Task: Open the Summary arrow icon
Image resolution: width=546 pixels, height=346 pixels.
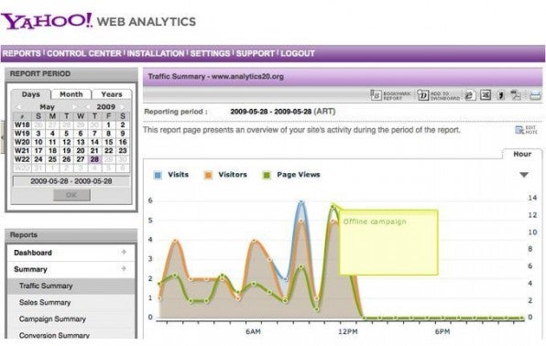Action: 124,268
